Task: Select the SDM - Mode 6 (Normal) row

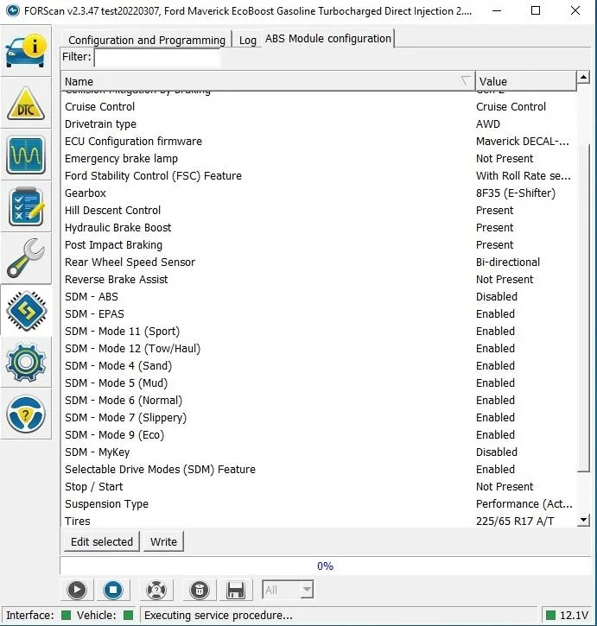Action: tap(319, 400)
